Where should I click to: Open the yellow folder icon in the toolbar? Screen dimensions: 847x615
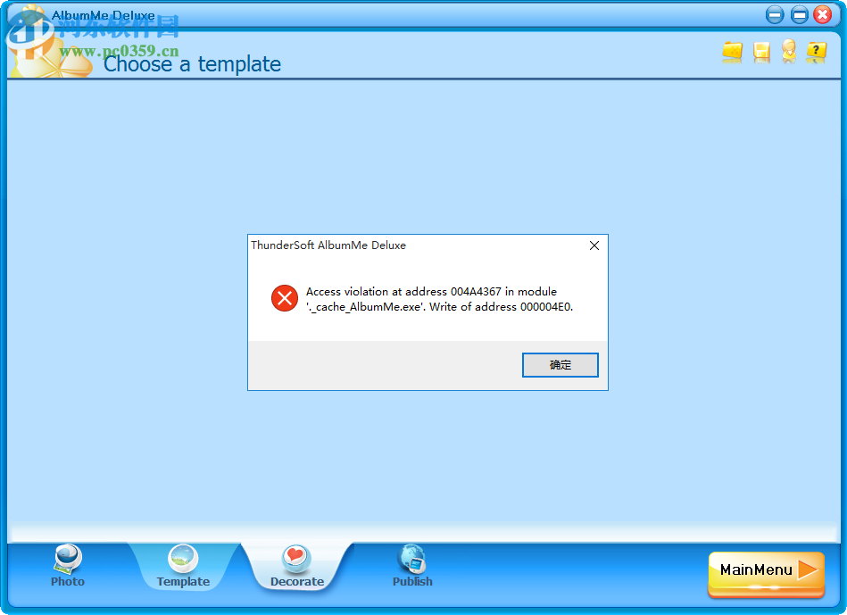pos(733,52)
